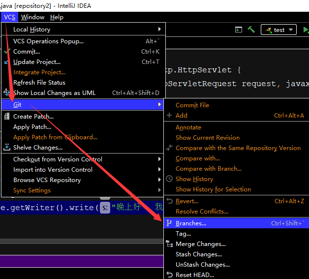Screen dimensions: 309x279
Task: Select Create Patch... entry
Action: tap(82, 117)
